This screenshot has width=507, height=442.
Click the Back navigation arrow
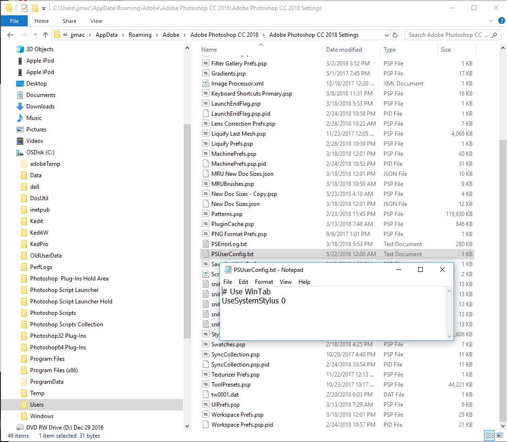tap(10, 35)
